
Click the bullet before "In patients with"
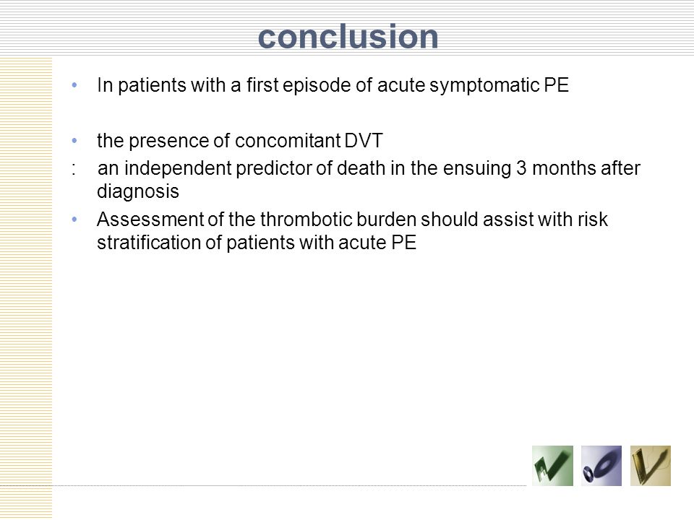point(74,85)
